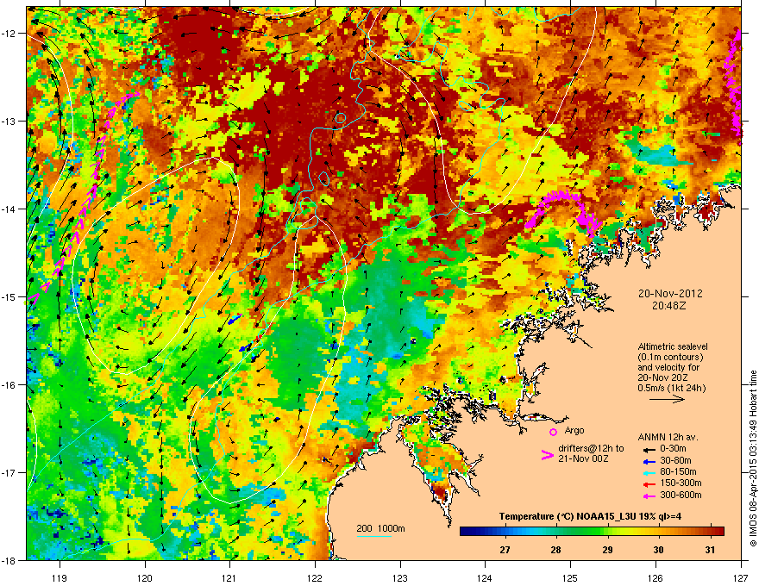Click the colorbar tick label '30'
The height and width of the screenshot is (586, 759).
(658, 550)
